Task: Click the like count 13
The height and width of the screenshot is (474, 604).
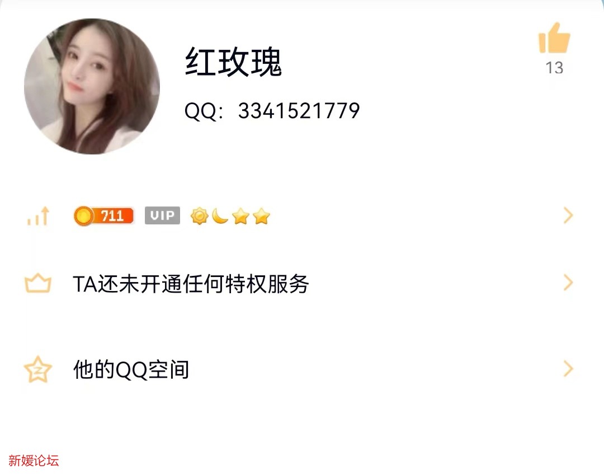Action: (x=554, y=68)
